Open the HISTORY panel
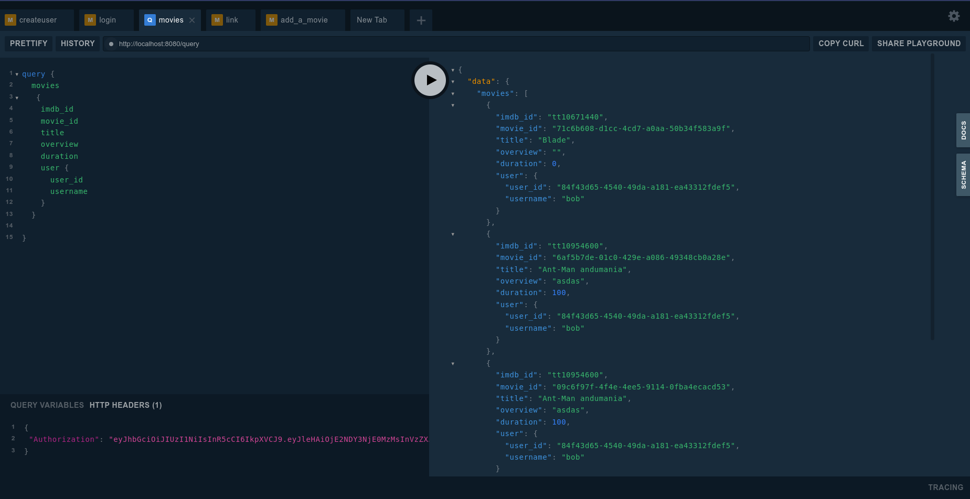This screenshot has width=970, height=499. [78, 44]
